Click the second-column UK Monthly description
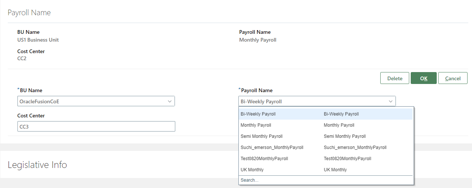Viewport: 472px width, 188px height. 335,170
